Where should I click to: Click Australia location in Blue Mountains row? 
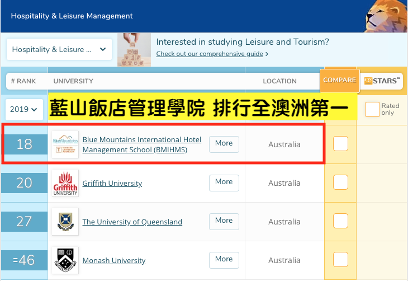pos(284,144)
